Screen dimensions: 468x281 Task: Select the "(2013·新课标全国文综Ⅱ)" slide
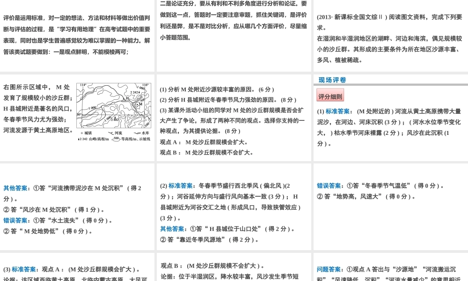[391, 35]
